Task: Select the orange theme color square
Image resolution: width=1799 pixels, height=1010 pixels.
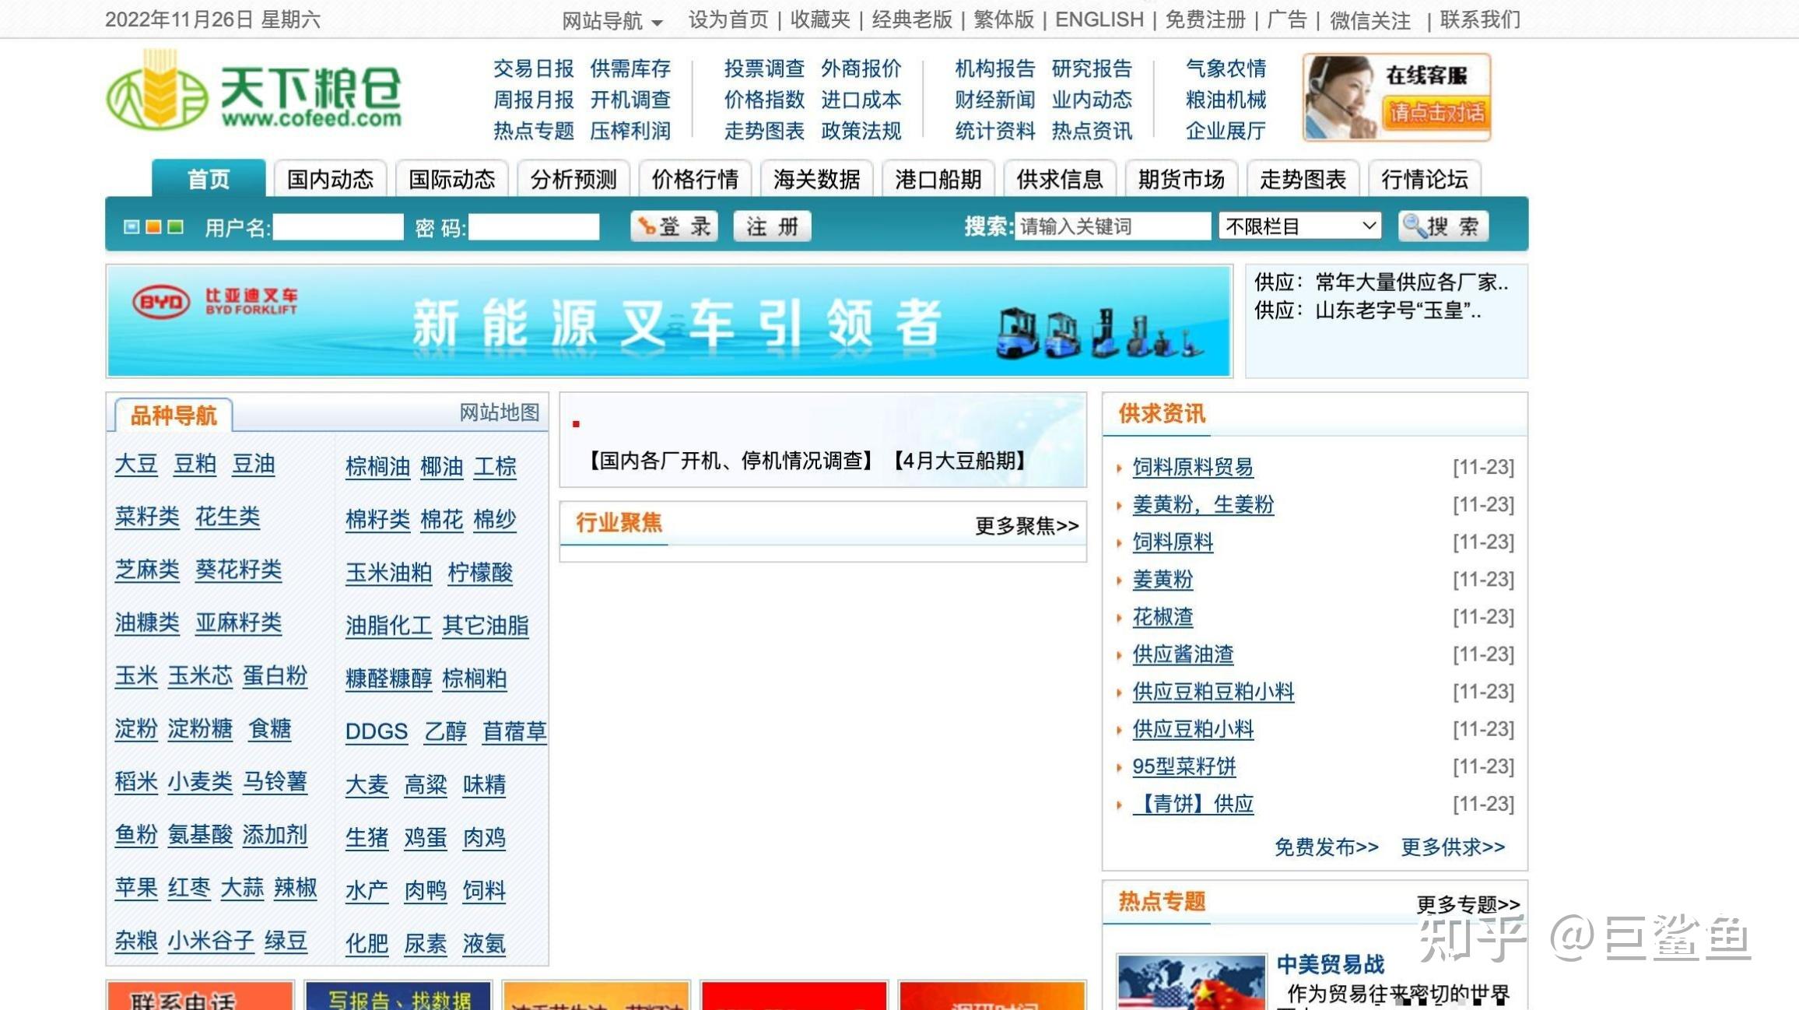Action: [153, 226]
